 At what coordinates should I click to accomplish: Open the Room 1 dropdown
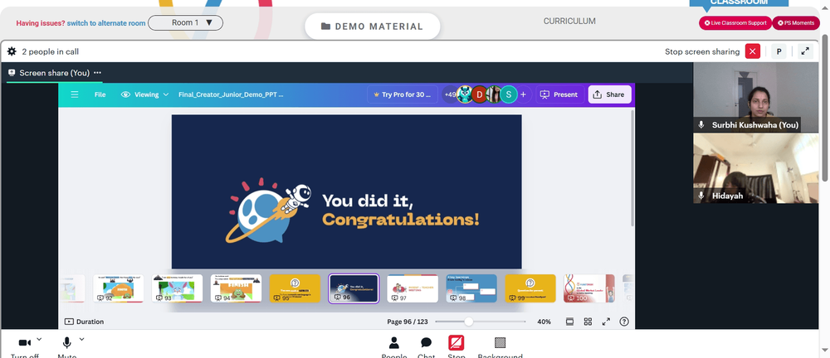click(185, 22)
